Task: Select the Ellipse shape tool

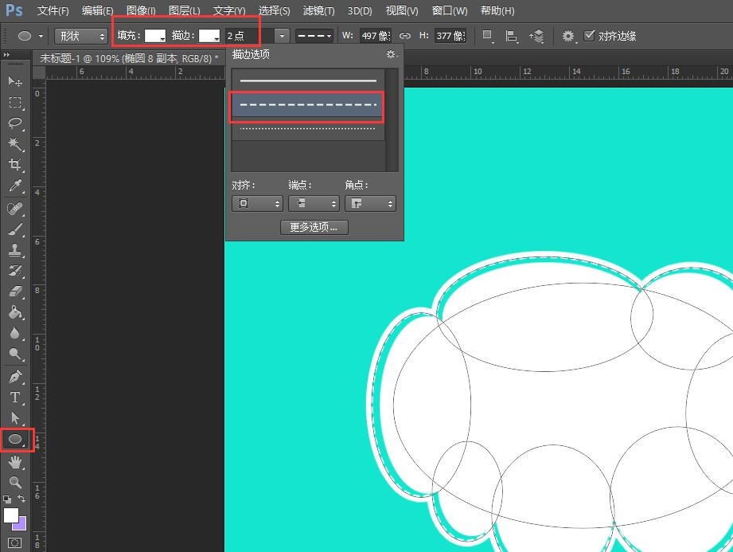Action: click(x=15, y=439)
